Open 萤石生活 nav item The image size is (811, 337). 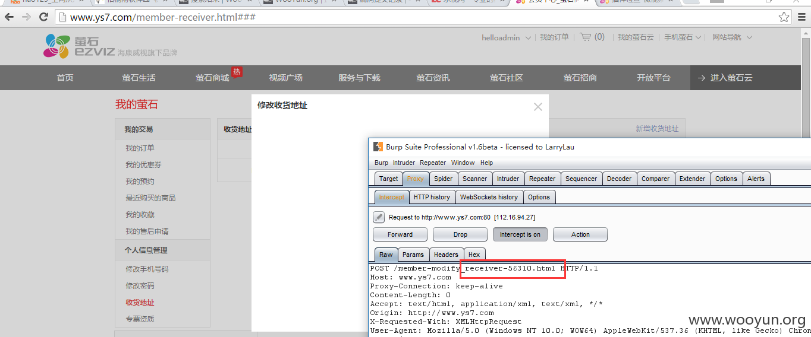click(x=139, y=78)
